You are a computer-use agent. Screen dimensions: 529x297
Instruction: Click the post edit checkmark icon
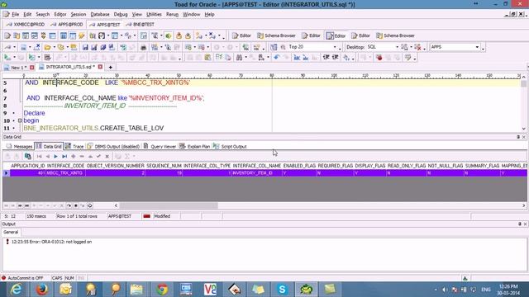(98, 156)
